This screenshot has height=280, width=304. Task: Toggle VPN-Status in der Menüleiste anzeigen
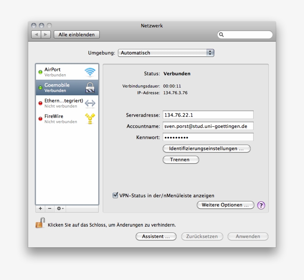(115, 195)
